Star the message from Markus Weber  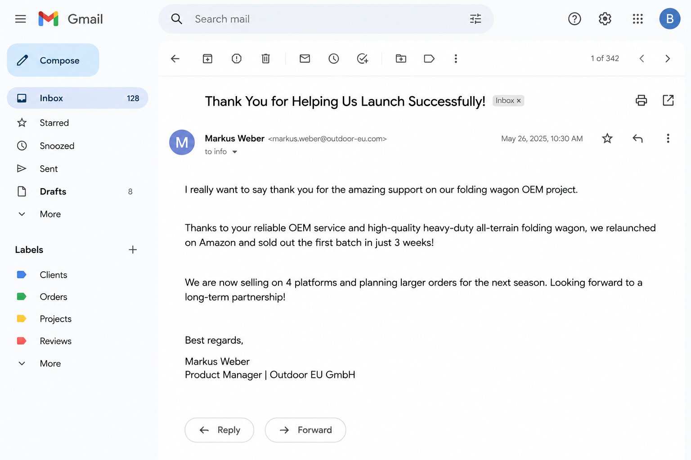coord(607,138)
